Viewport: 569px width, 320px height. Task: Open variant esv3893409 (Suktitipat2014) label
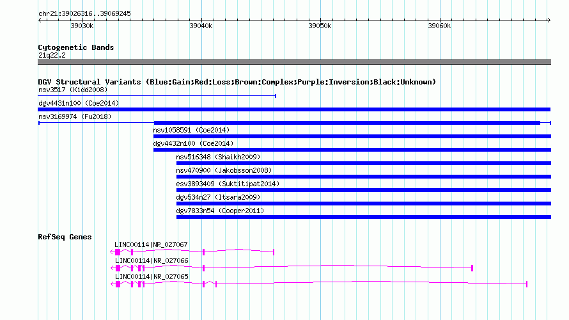pyautogui.click(x=228, y=184)
